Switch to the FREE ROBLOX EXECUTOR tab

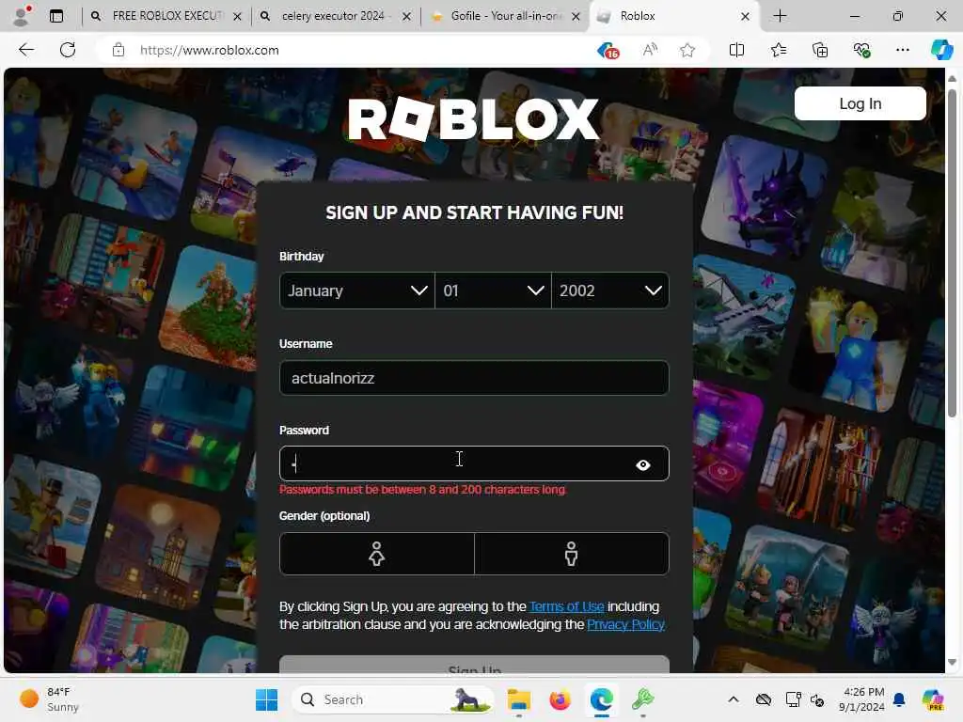[x=166, y=16]
